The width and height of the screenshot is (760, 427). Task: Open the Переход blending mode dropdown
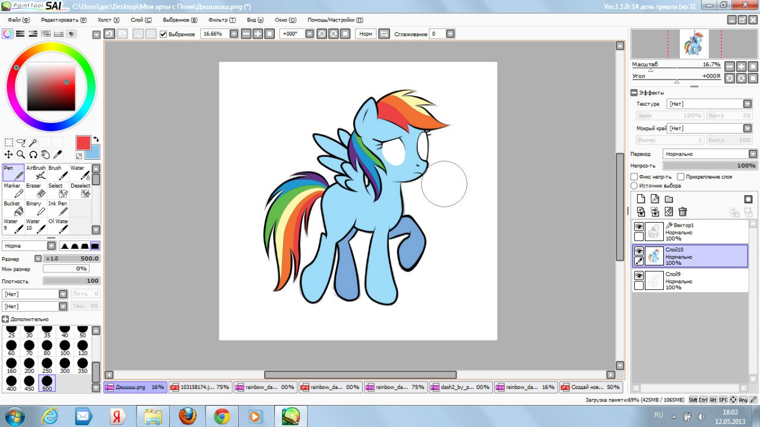710,154
